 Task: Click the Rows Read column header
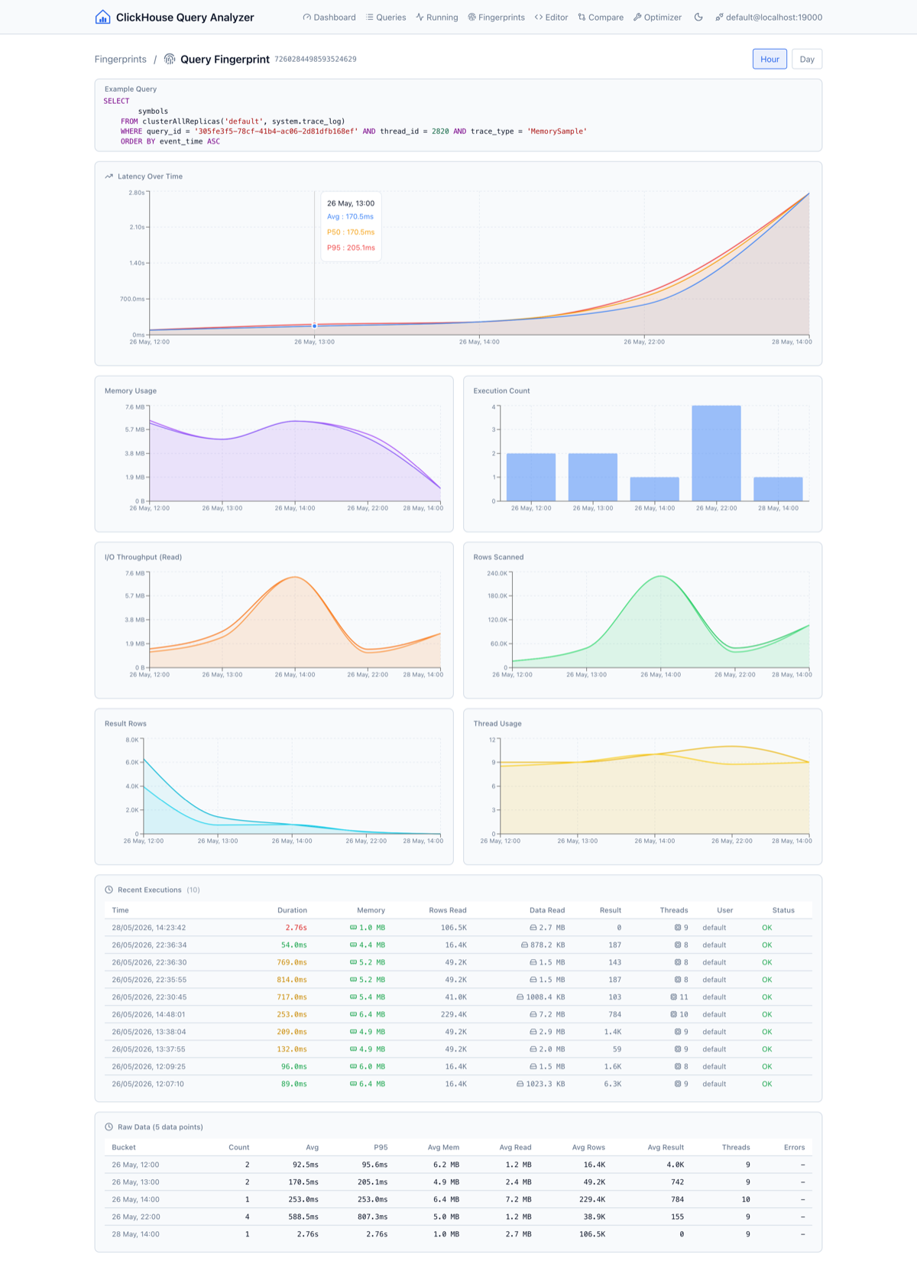click(448, 910)
